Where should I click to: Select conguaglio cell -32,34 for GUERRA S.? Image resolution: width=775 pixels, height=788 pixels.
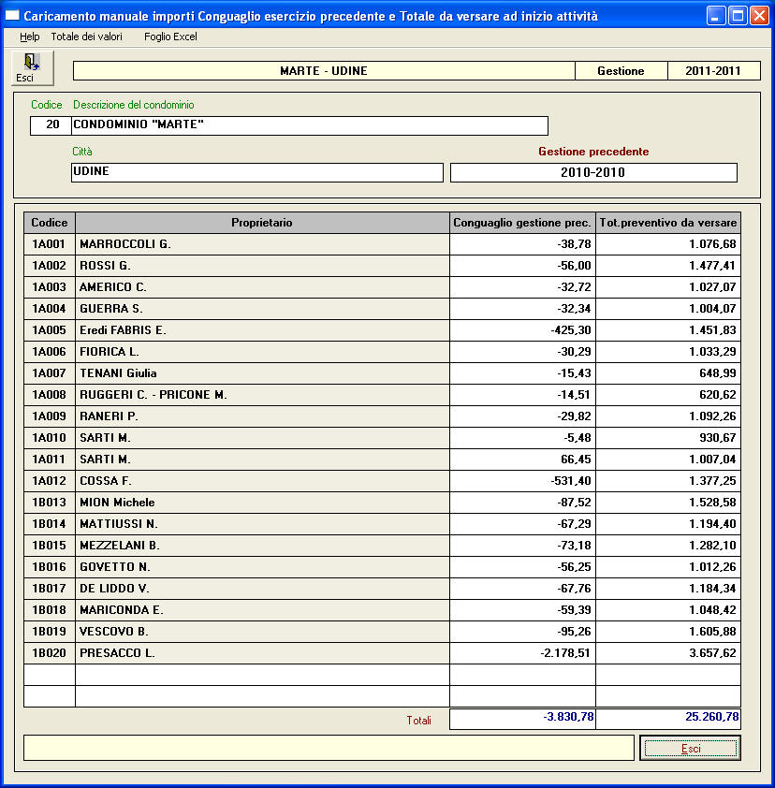click(x=522, y=309)
